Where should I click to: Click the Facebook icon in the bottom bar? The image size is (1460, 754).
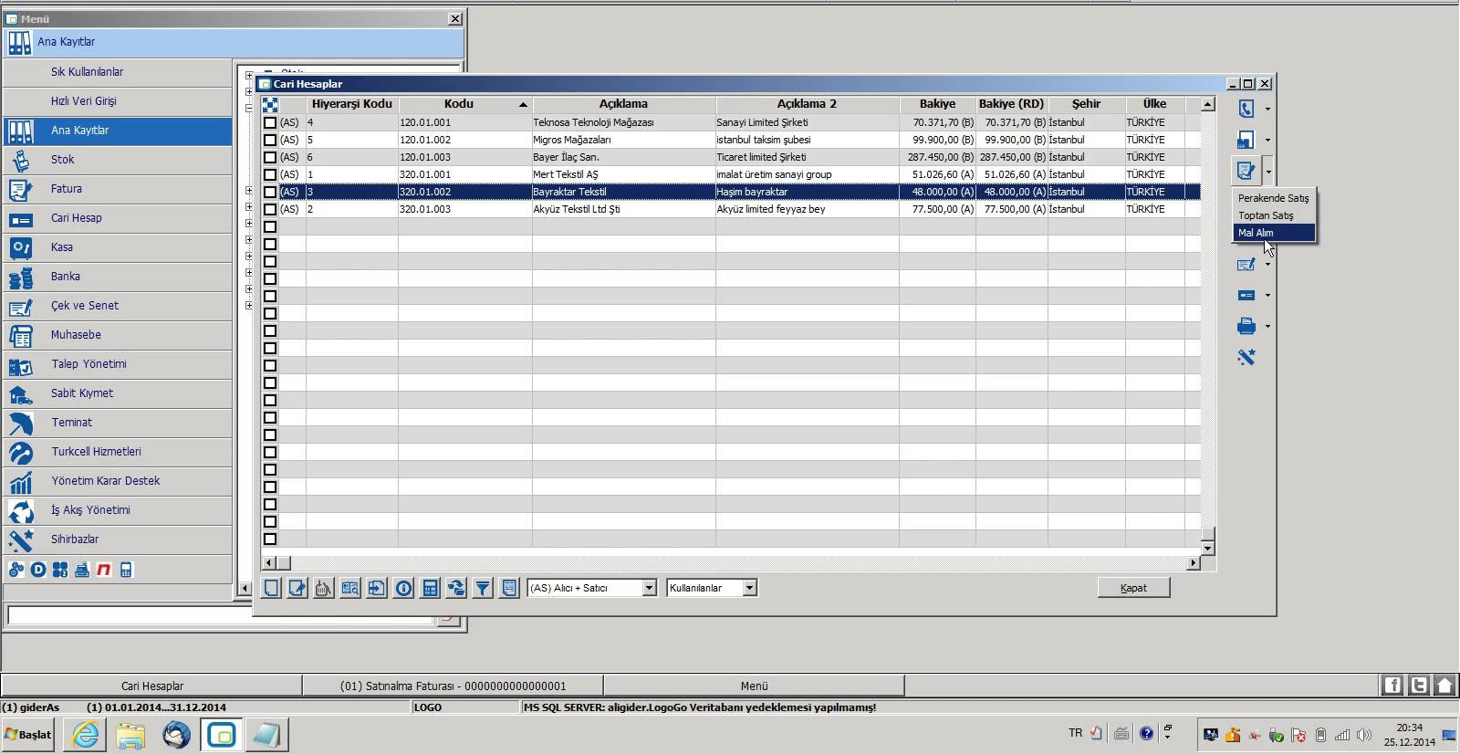tap(1392, 686)
